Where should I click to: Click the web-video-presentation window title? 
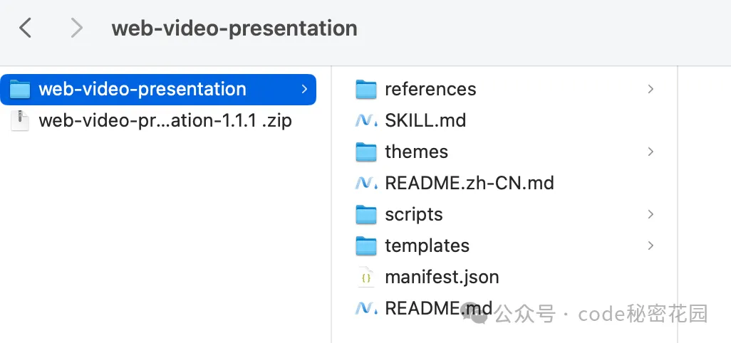pyautogui.click(x=234, y=28)
